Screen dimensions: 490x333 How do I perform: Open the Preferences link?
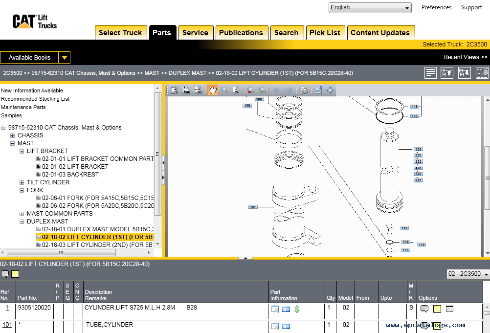(x=436, y=7)
